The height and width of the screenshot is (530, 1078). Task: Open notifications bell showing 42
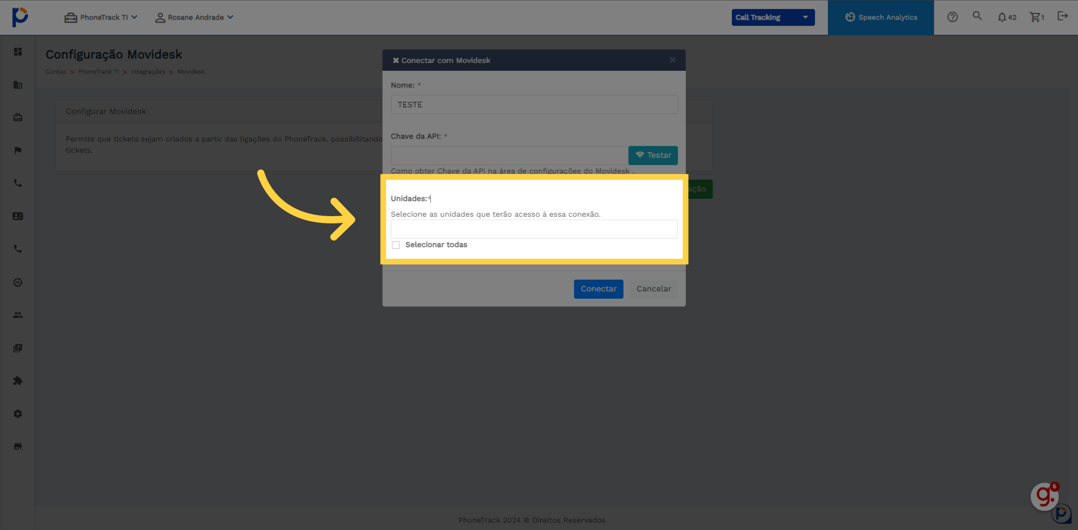click(1007, 17)
